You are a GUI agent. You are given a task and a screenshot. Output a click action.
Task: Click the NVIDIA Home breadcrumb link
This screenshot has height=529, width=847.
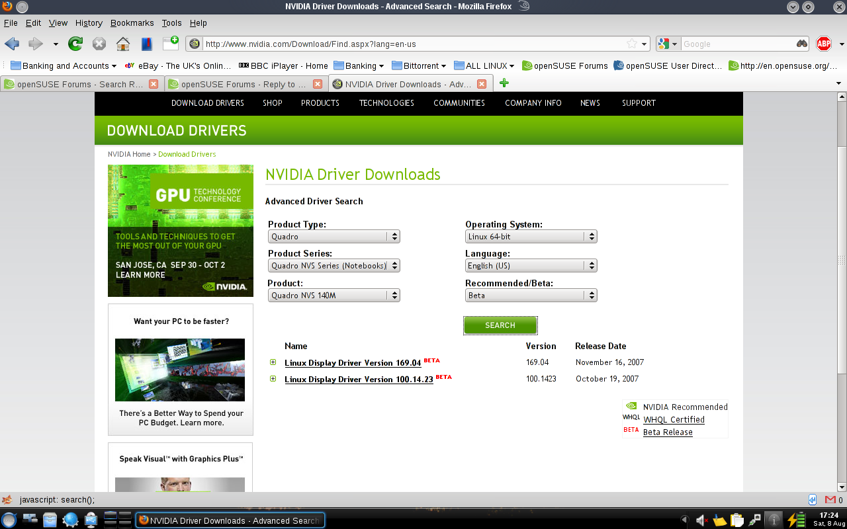[x=129, y=154]
